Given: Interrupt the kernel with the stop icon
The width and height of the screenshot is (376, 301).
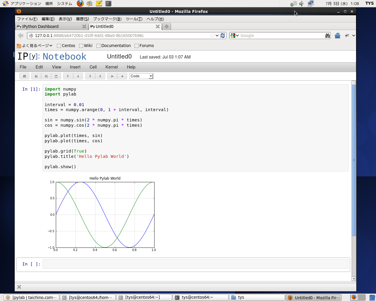Looking at the screenshot, I should (122, 76).
